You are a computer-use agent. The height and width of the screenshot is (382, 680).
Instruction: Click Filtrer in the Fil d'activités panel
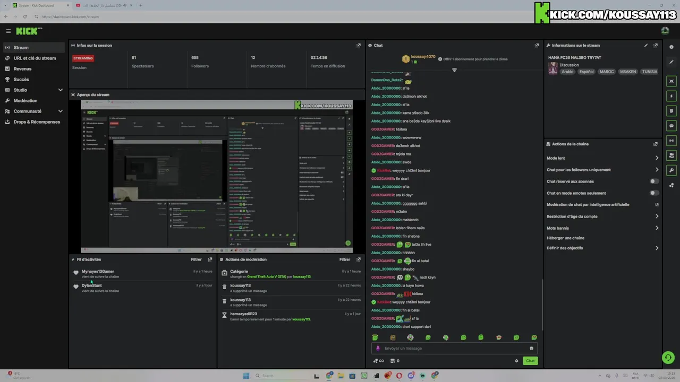point(197,259)
